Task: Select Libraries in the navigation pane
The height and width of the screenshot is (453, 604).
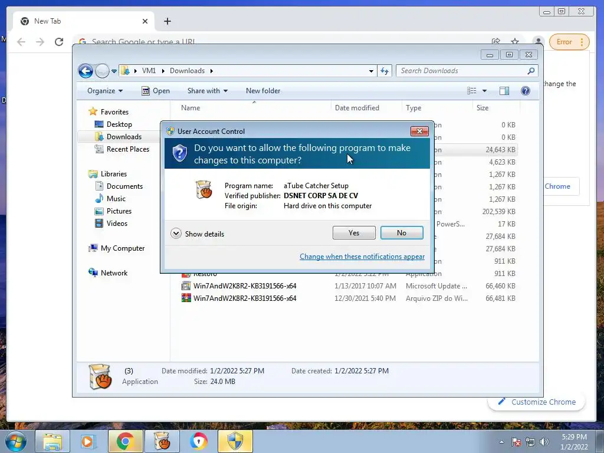Action: 114,174
